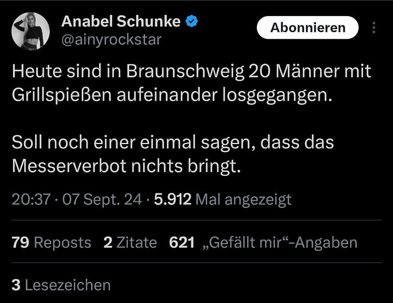Visit the @ainyrockstar handle link
The height and width of the screenshot is (303, 393).
click(111, 40)
